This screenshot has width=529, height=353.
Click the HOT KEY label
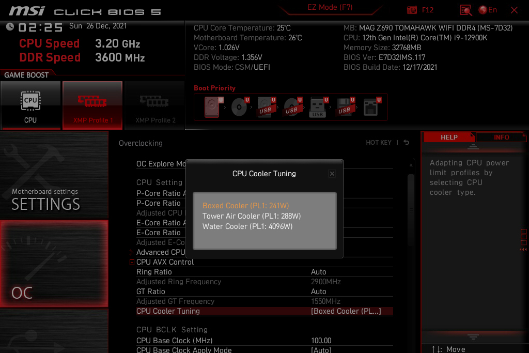pos(379,143)
